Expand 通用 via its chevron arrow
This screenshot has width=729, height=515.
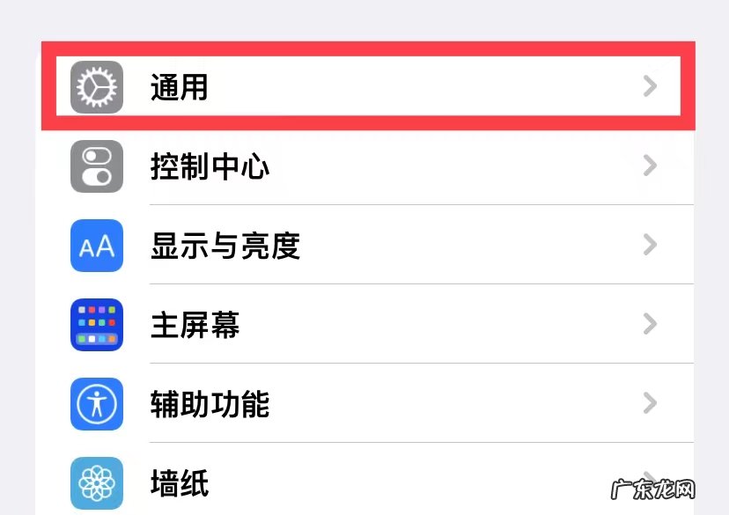click(x=650, y=85)
